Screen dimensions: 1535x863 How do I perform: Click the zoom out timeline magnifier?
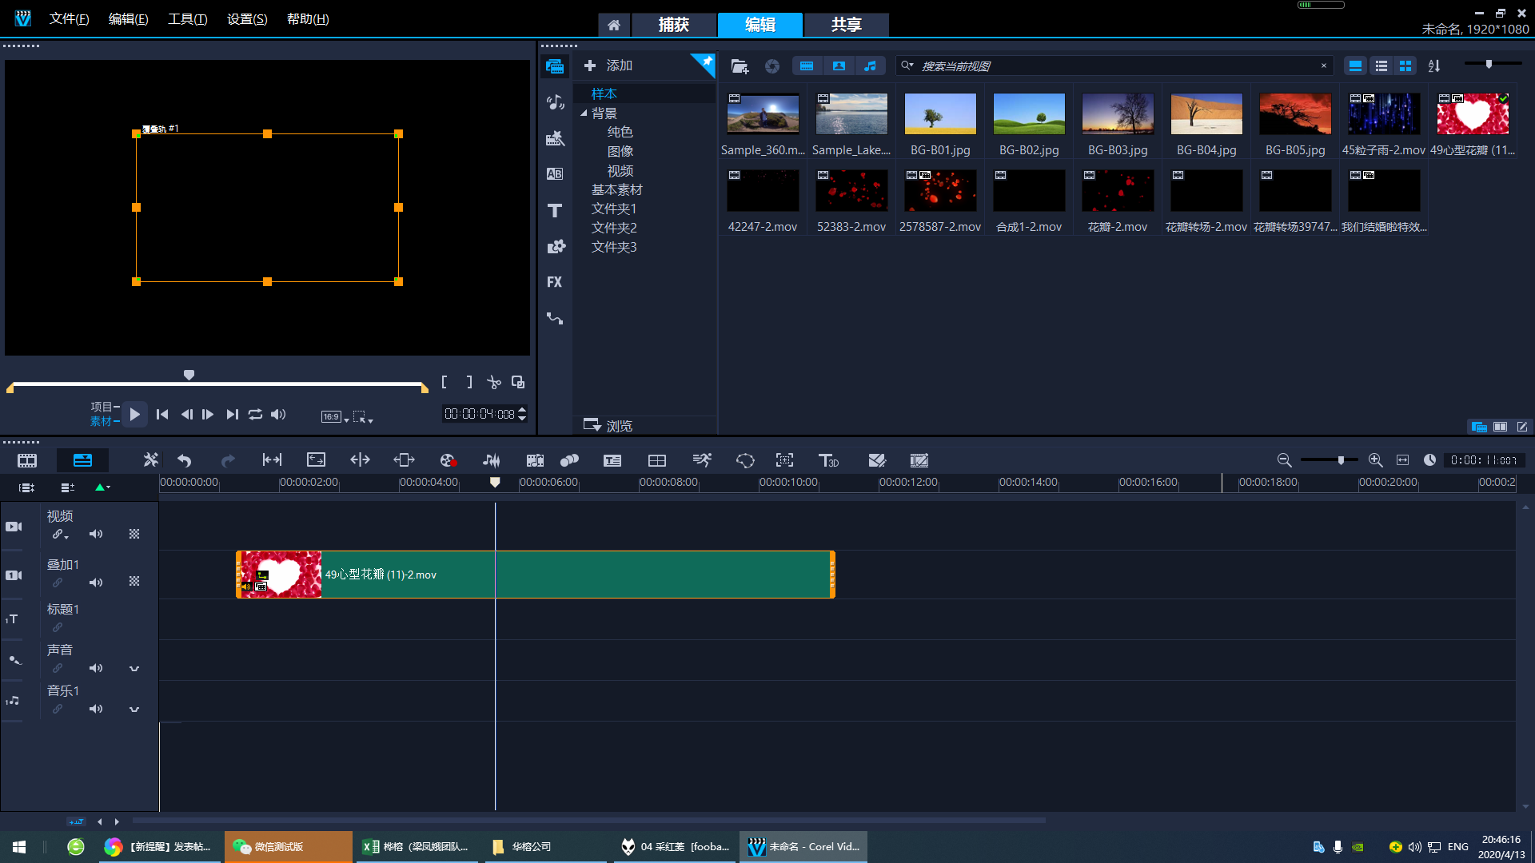pos(1284,460)
